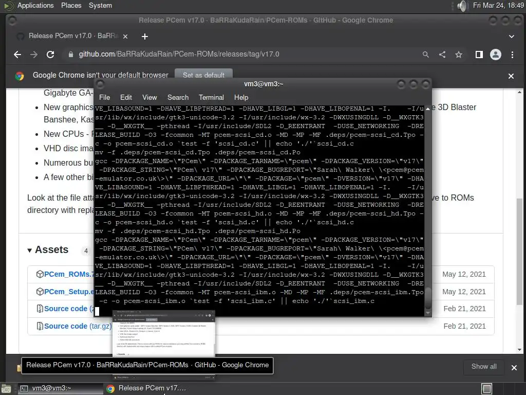Screen dimensions: 526x395
Task: Click the Chrome address bar URL
Action: 179,55
